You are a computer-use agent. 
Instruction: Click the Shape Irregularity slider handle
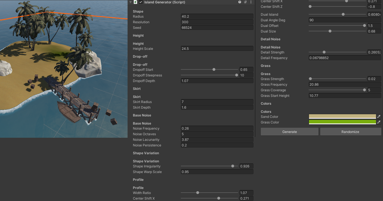pyautogui.click(x=233, y=166)
